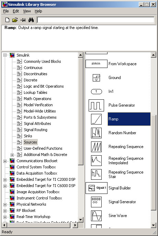Viewport: 158px width, 236px height.
Task: Select the Repeating Sequence Stair block icon
Action: coord(96,174)
